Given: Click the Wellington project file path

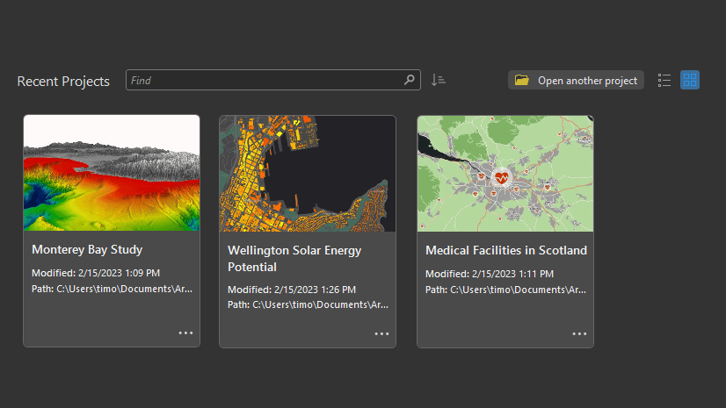Looking at the screenshot, I should point(308,304).
